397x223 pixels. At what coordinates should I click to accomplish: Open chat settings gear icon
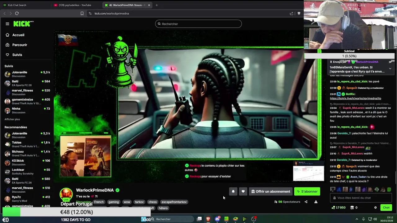click(x=375, y=208)
